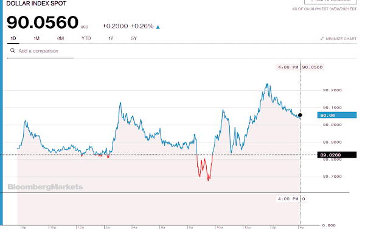Switch to the 1M time range tab
Screen dimensions: 365x232
pos(36,38)
